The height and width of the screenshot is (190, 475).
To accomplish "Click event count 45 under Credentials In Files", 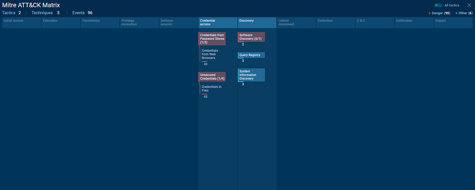I will (x=206, y=97).
